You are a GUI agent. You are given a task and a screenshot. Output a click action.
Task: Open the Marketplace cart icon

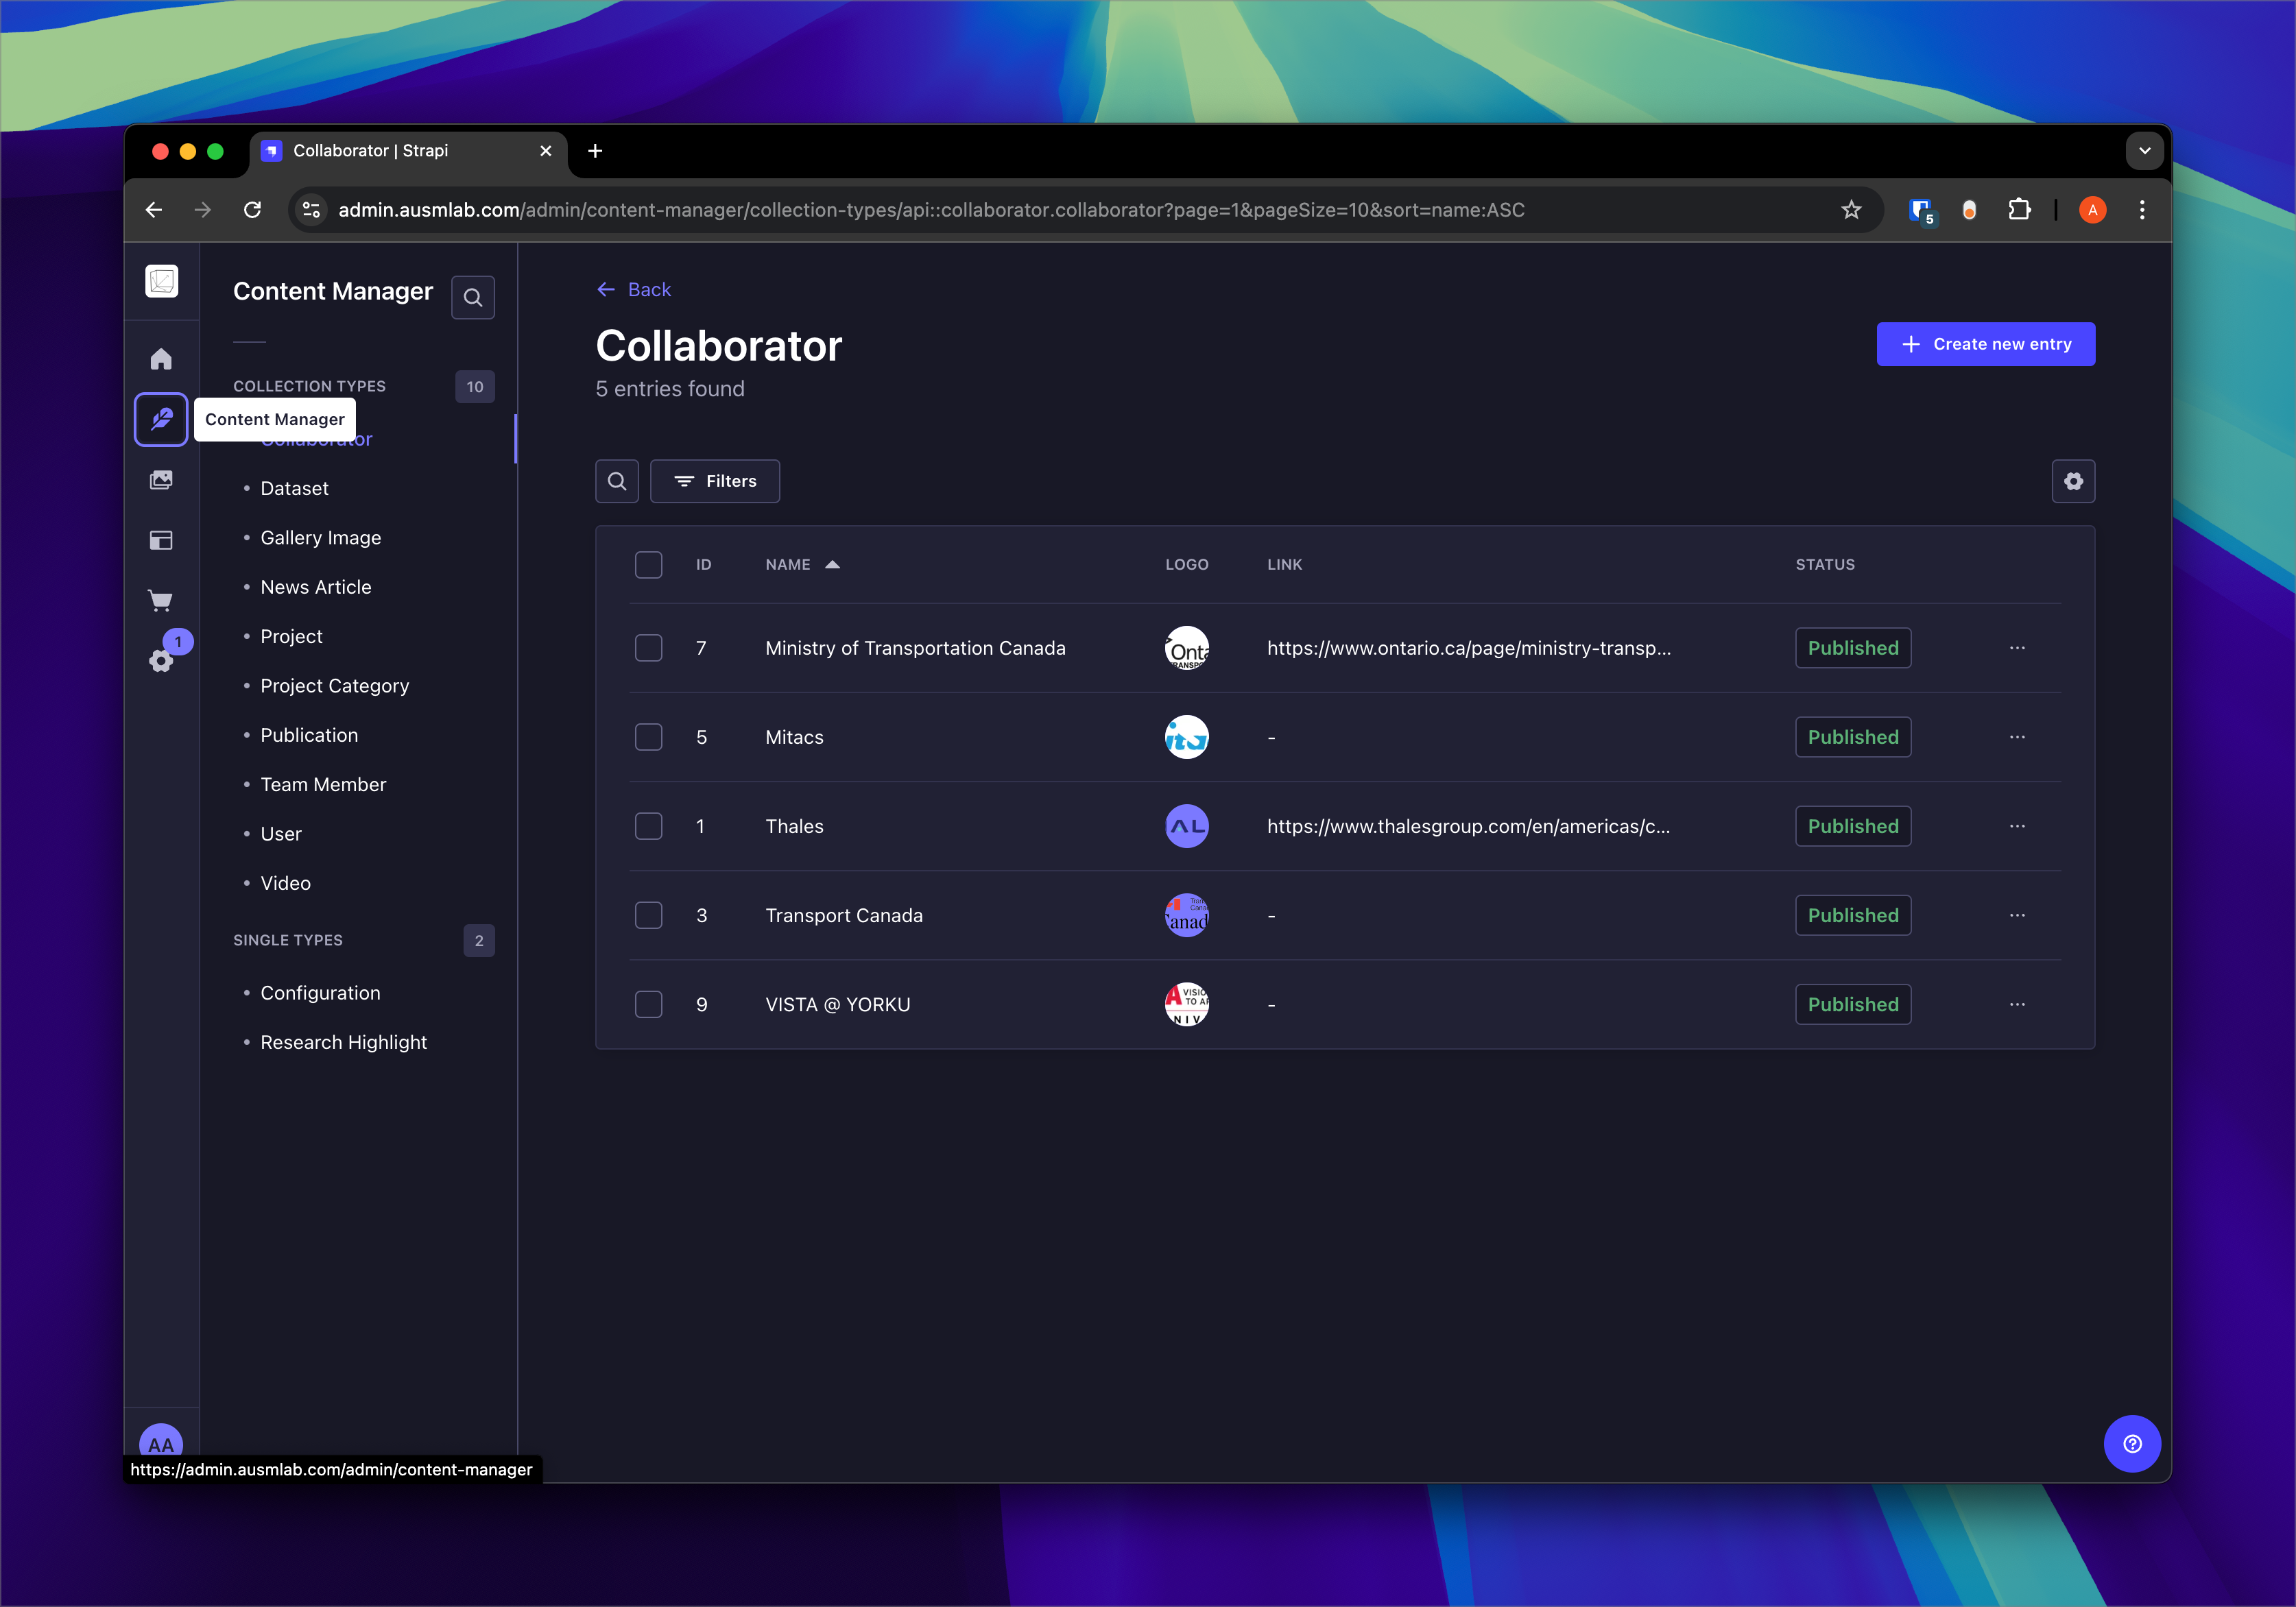161,600
